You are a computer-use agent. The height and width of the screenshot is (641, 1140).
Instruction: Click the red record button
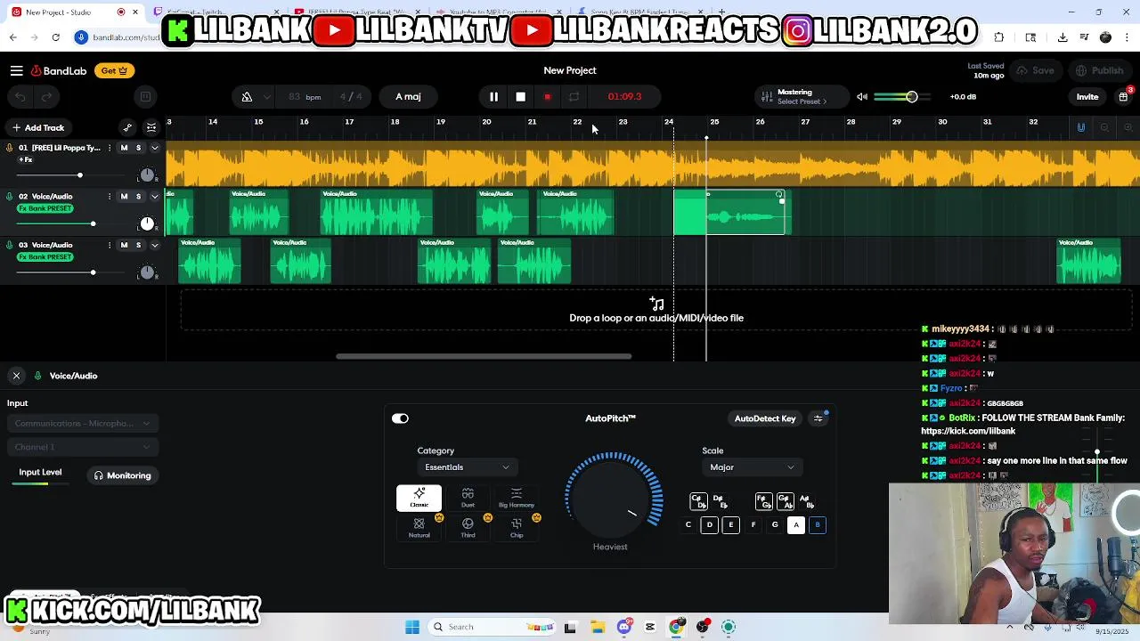click(x=547, y=96)
